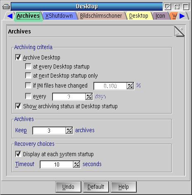Click the Timeout value input field
Image resolution: width=192 pixels, height=195 pixels.
[57, 164]
